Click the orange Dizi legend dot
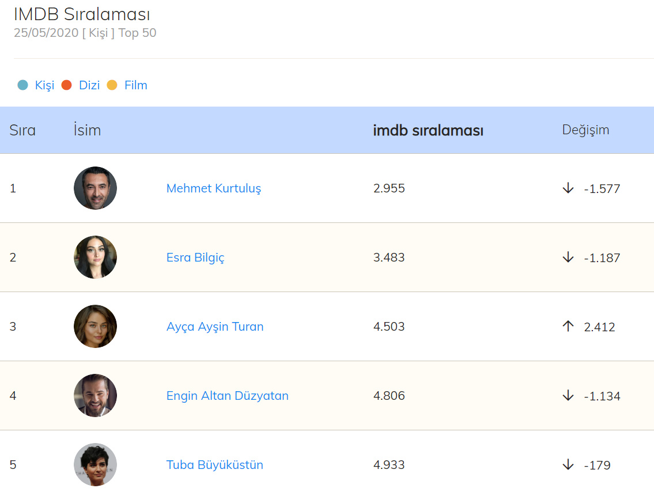The image size is (654, 492). tap(67, 85)
